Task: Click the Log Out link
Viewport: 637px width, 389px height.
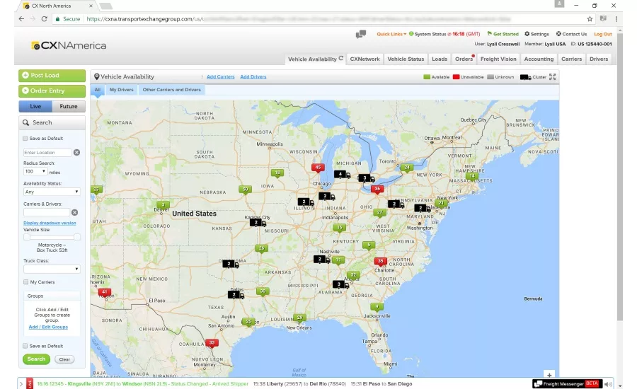Action: pyautogui.click(x=603, y=34)
